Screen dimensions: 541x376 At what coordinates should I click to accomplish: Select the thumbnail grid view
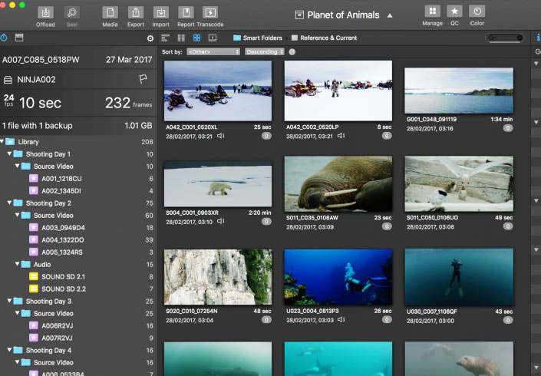point(196,38)
